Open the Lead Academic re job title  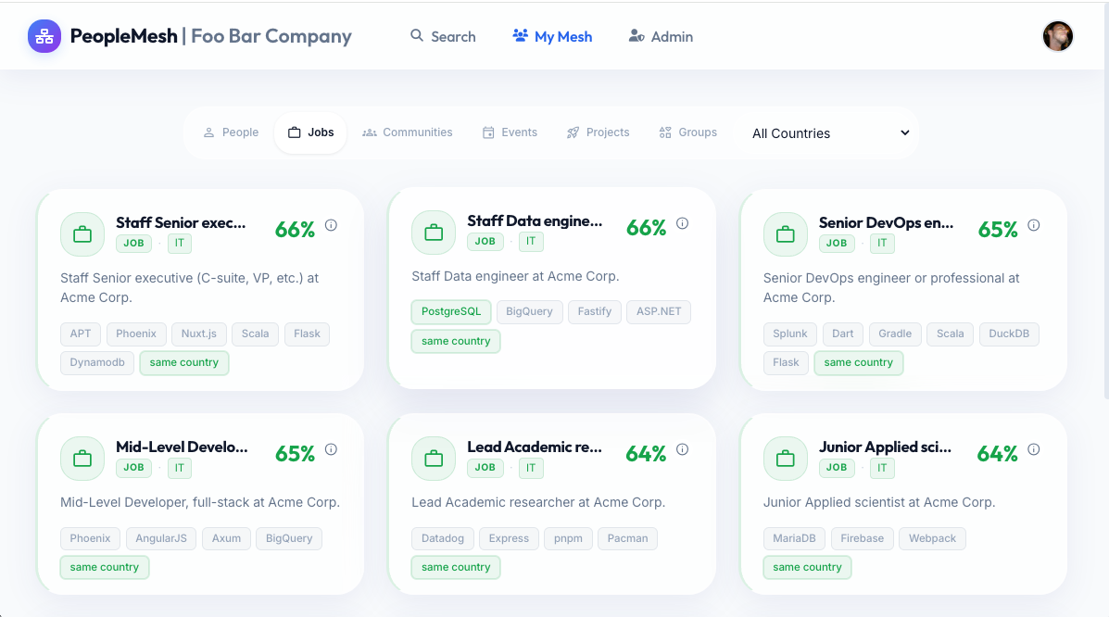535,447
